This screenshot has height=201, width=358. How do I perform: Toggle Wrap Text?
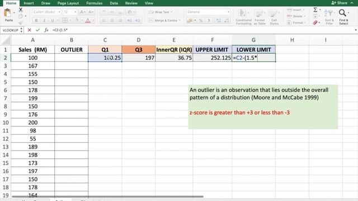pos(160,12)
